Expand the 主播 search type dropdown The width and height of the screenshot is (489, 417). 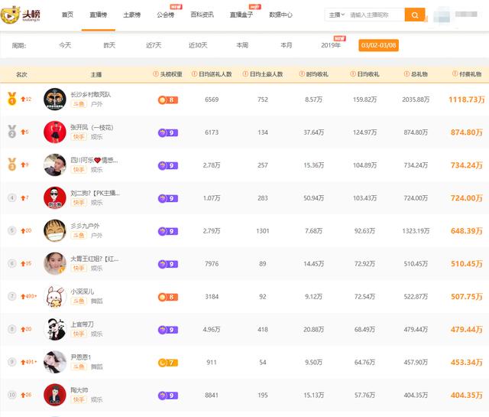tap(336, 15)
